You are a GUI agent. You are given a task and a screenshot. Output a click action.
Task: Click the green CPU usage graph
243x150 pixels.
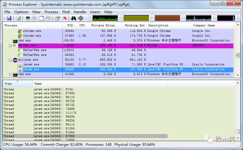(105, 18)
